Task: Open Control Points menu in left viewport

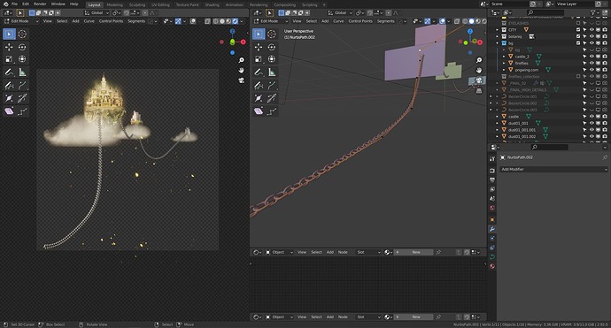Action: click(x=111, y=21)
